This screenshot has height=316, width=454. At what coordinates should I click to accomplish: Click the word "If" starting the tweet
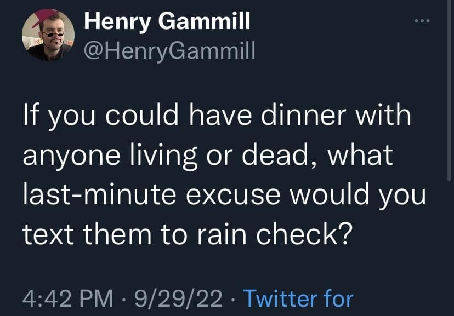coord(30,118)
